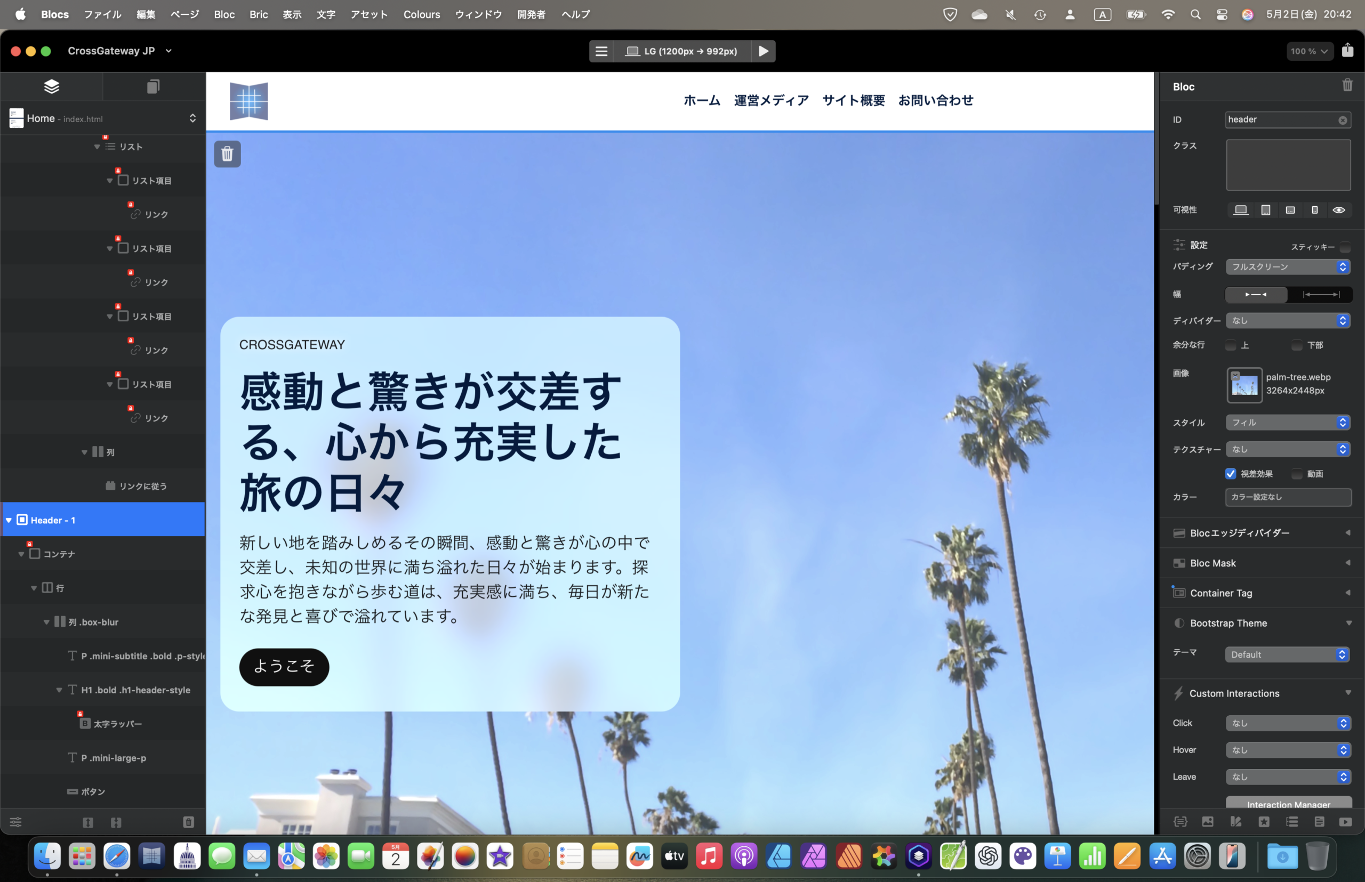
Task: Switch to the pages tab in sidebar
Action: [153, 86]
